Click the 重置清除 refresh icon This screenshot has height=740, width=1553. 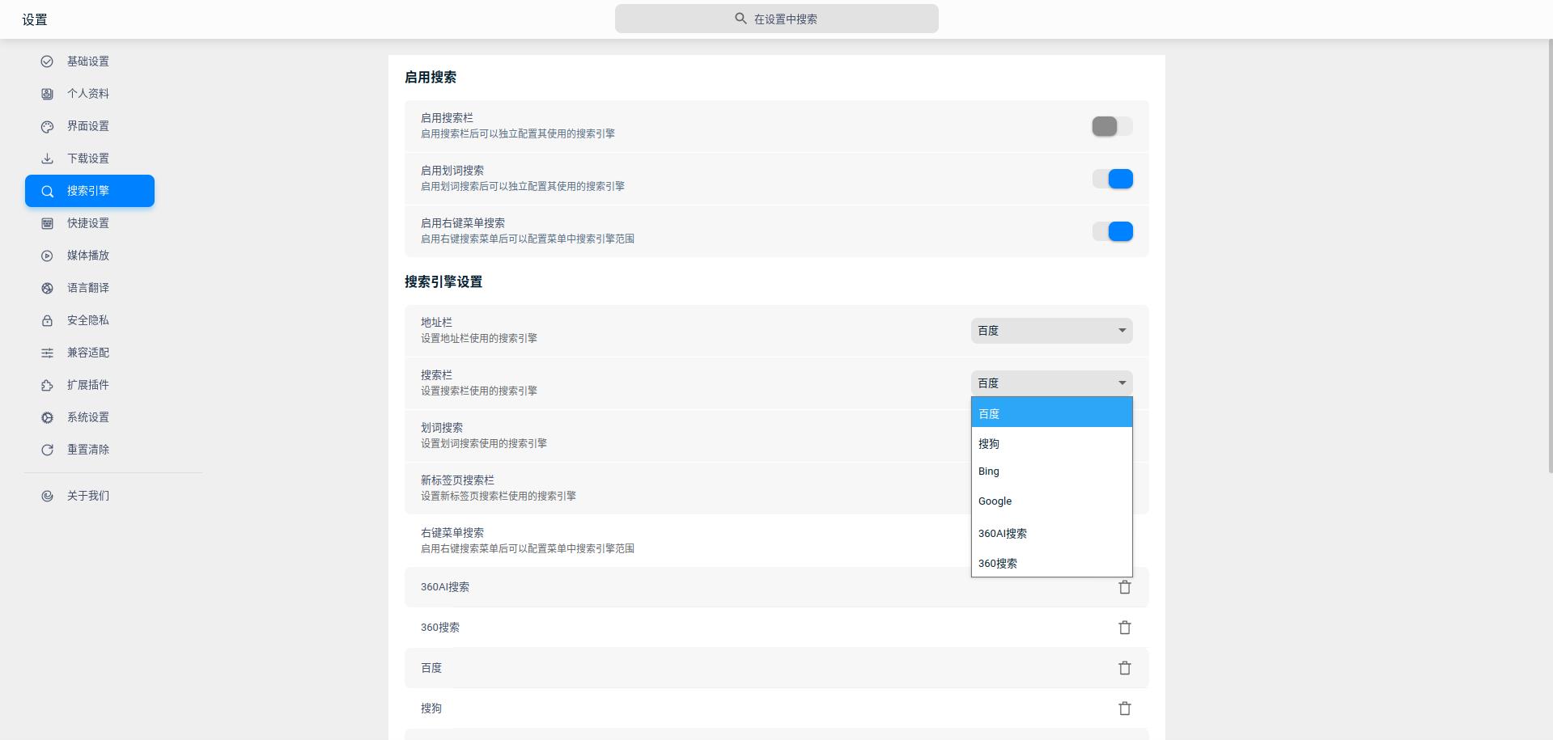[x=47, y=450]
